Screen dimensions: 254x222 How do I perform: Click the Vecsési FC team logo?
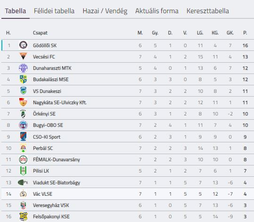(23, 56)
